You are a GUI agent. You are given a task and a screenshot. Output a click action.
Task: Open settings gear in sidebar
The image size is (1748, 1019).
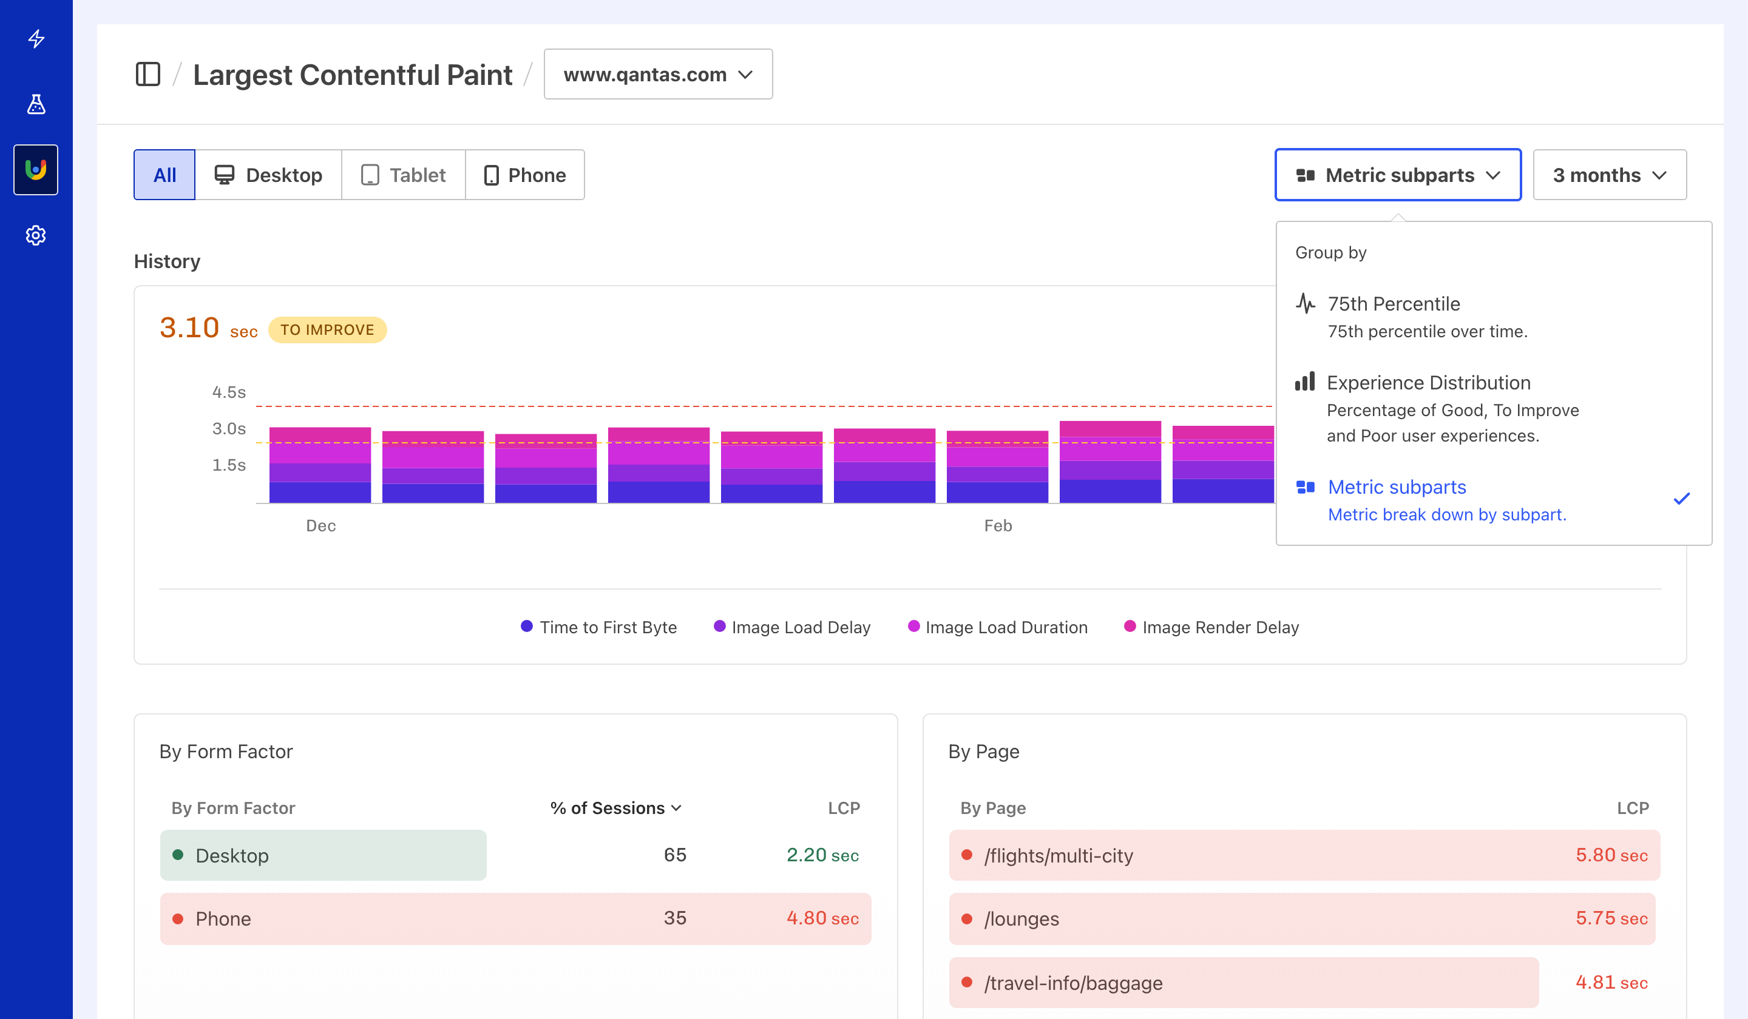(36, 236)
